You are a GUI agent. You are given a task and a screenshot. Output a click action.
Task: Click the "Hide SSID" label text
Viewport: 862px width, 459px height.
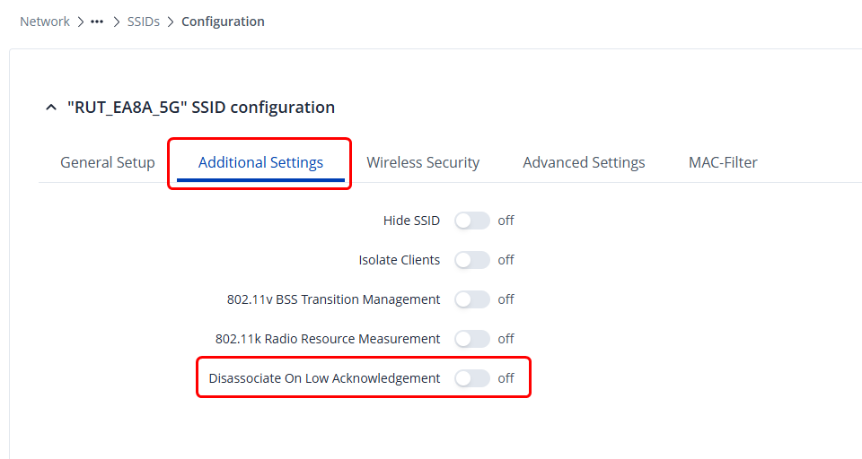tap(411, 221)
